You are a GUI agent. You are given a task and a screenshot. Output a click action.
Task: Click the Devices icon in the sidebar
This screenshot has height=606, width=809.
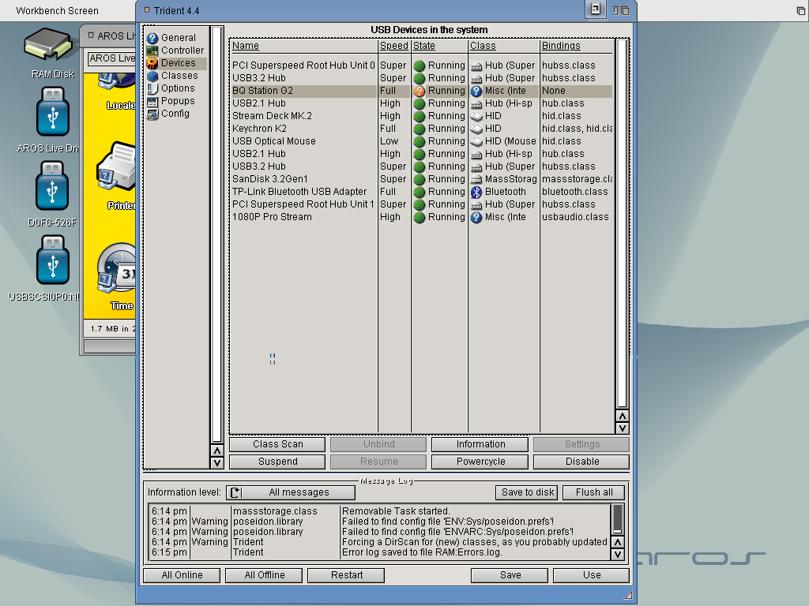coord(152,63)
